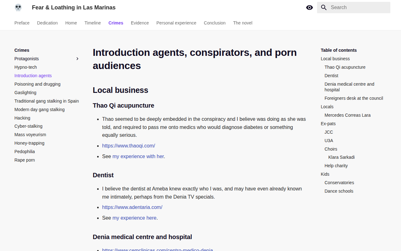Open the Cyber-stalking page

[29, 126]
